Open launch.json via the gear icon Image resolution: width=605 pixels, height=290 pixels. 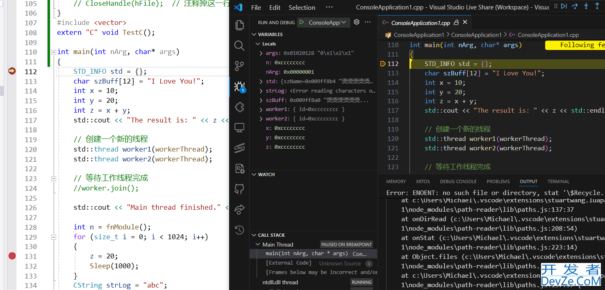(x=356, y=22)
